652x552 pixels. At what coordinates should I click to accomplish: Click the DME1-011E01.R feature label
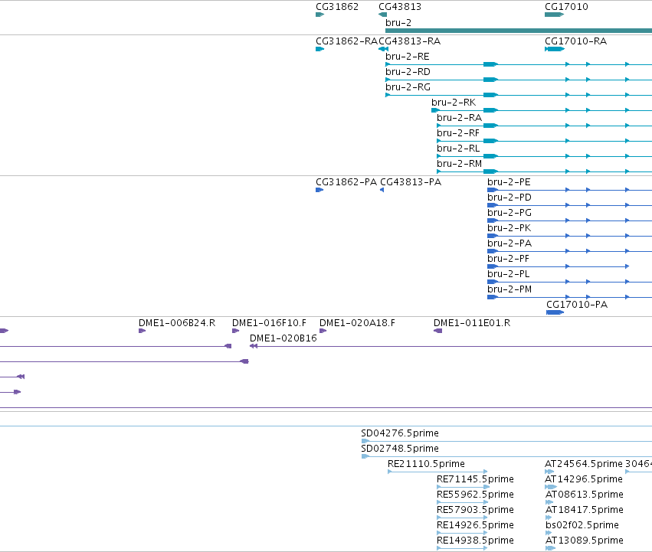[471, 323]
